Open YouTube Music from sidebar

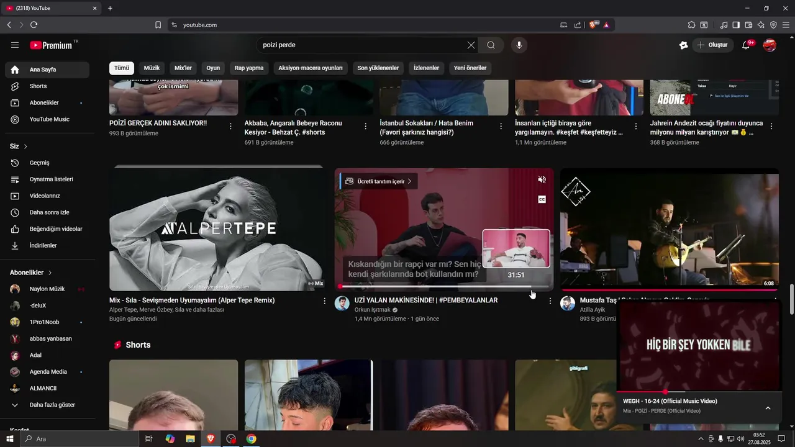(47, 119)
